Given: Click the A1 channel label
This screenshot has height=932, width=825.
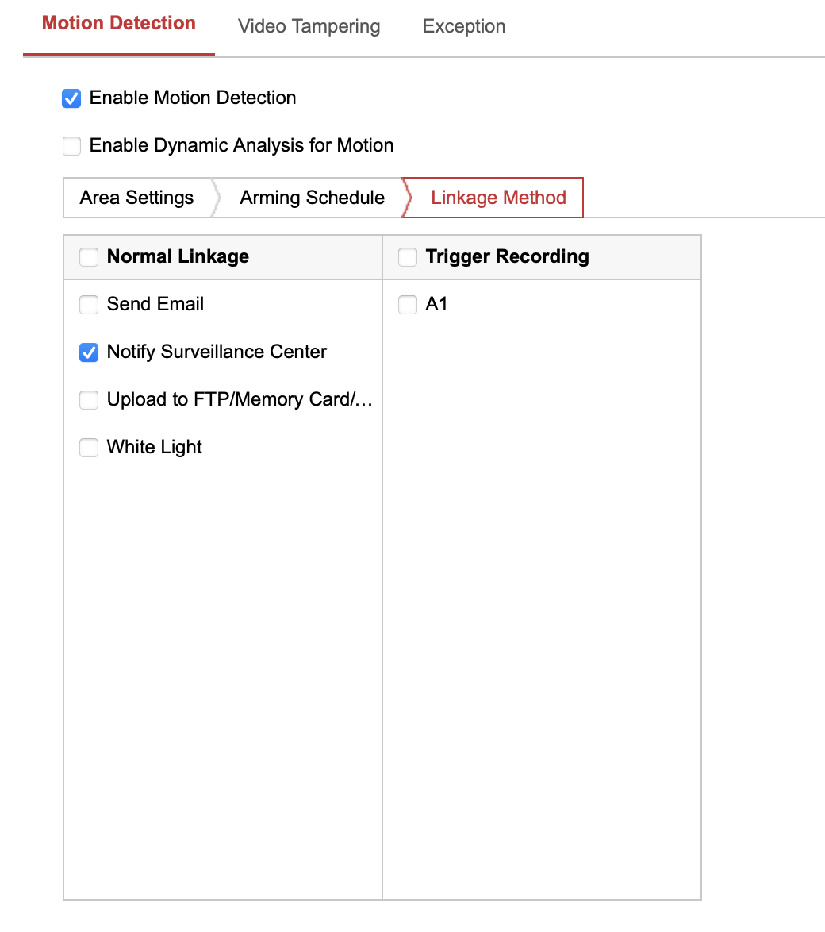Looking at the screenshot, I should point(437,304).
